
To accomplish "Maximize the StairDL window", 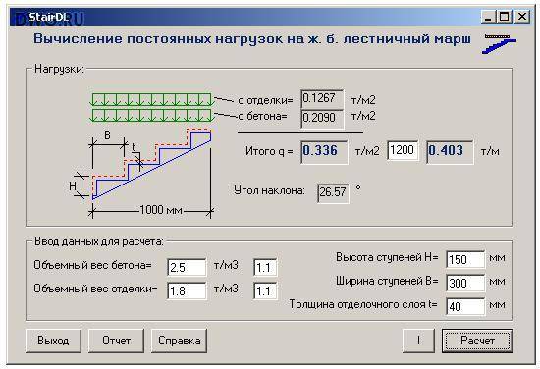I will [504, 16].
